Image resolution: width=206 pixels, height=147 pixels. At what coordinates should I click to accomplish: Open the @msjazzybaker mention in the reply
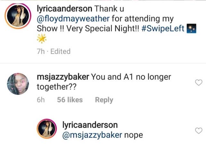pyautogui.click(x=92, y=135)
